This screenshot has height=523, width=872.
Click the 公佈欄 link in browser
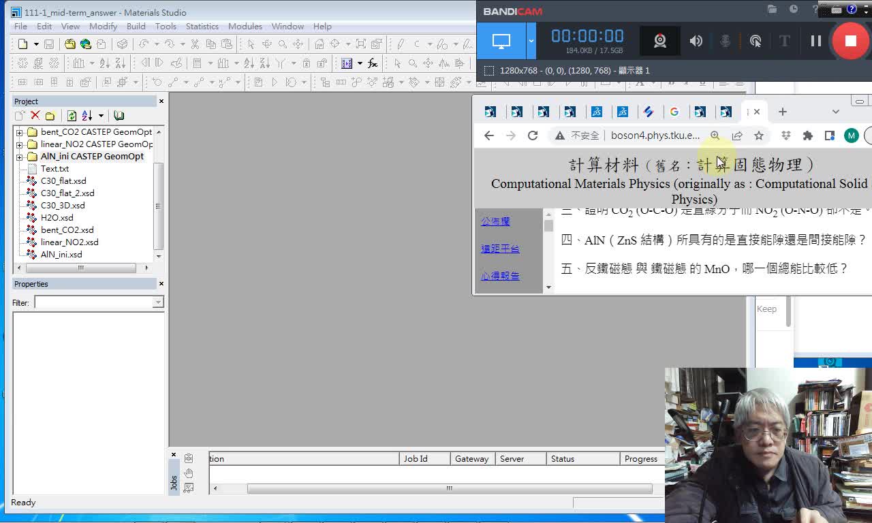click(495, 221)
